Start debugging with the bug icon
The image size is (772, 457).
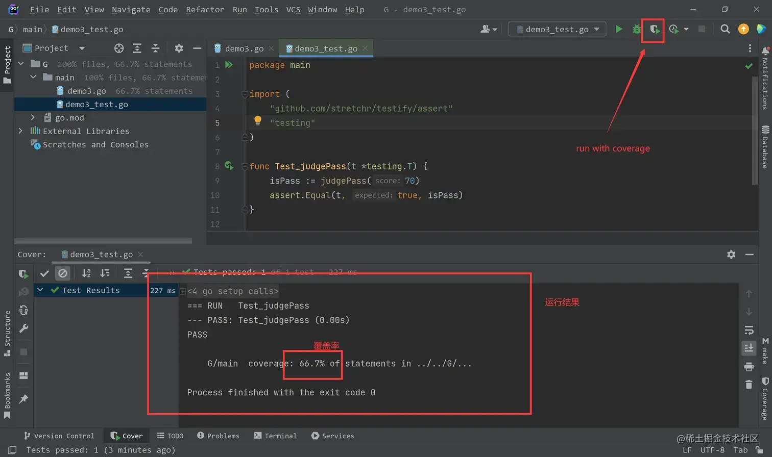pyautogui.click(x=637, y=29)
